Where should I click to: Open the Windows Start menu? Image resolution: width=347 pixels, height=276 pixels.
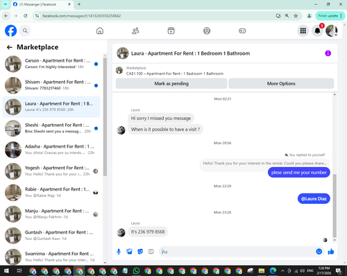[x=6, y=270]
